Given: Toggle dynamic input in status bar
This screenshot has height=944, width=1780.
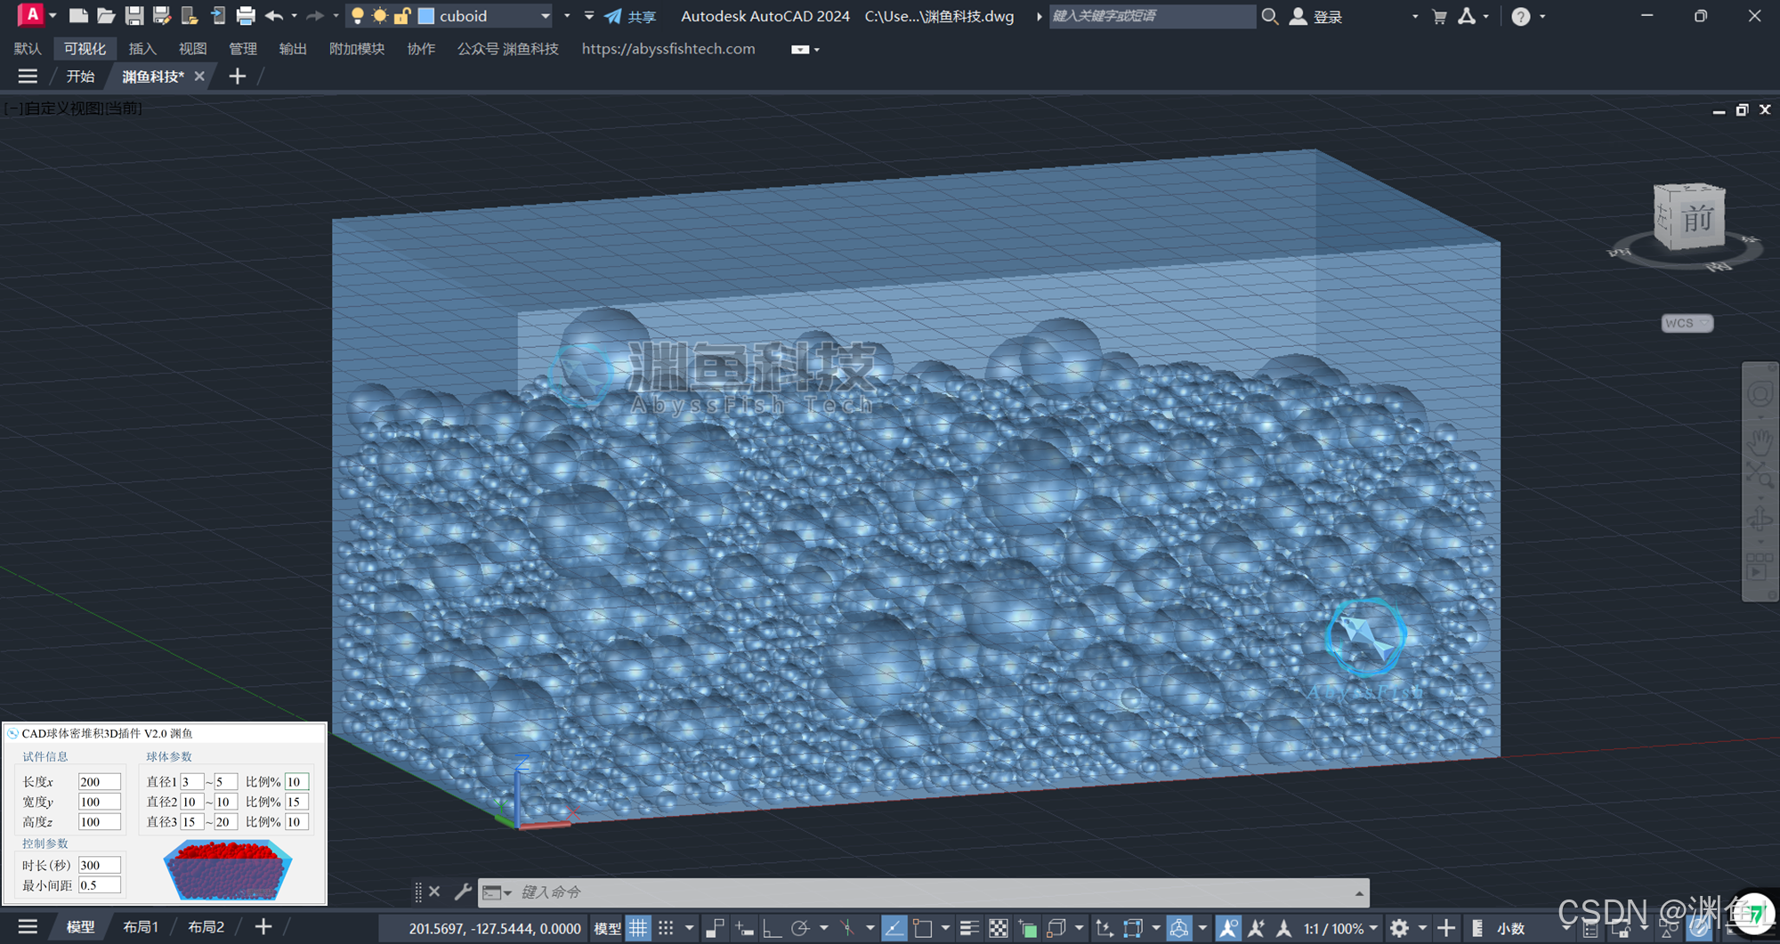Looking at the screenshot, I should click(x=744, y=928).
